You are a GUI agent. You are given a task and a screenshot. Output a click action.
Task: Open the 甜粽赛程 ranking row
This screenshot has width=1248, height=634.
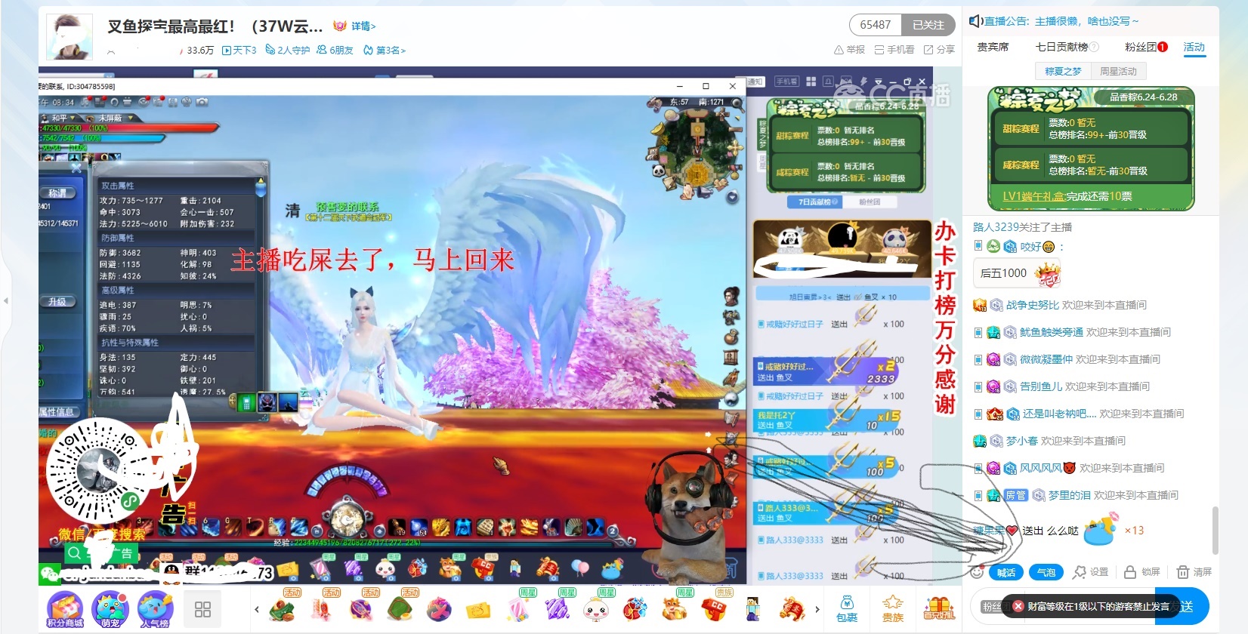[1089, 128]
